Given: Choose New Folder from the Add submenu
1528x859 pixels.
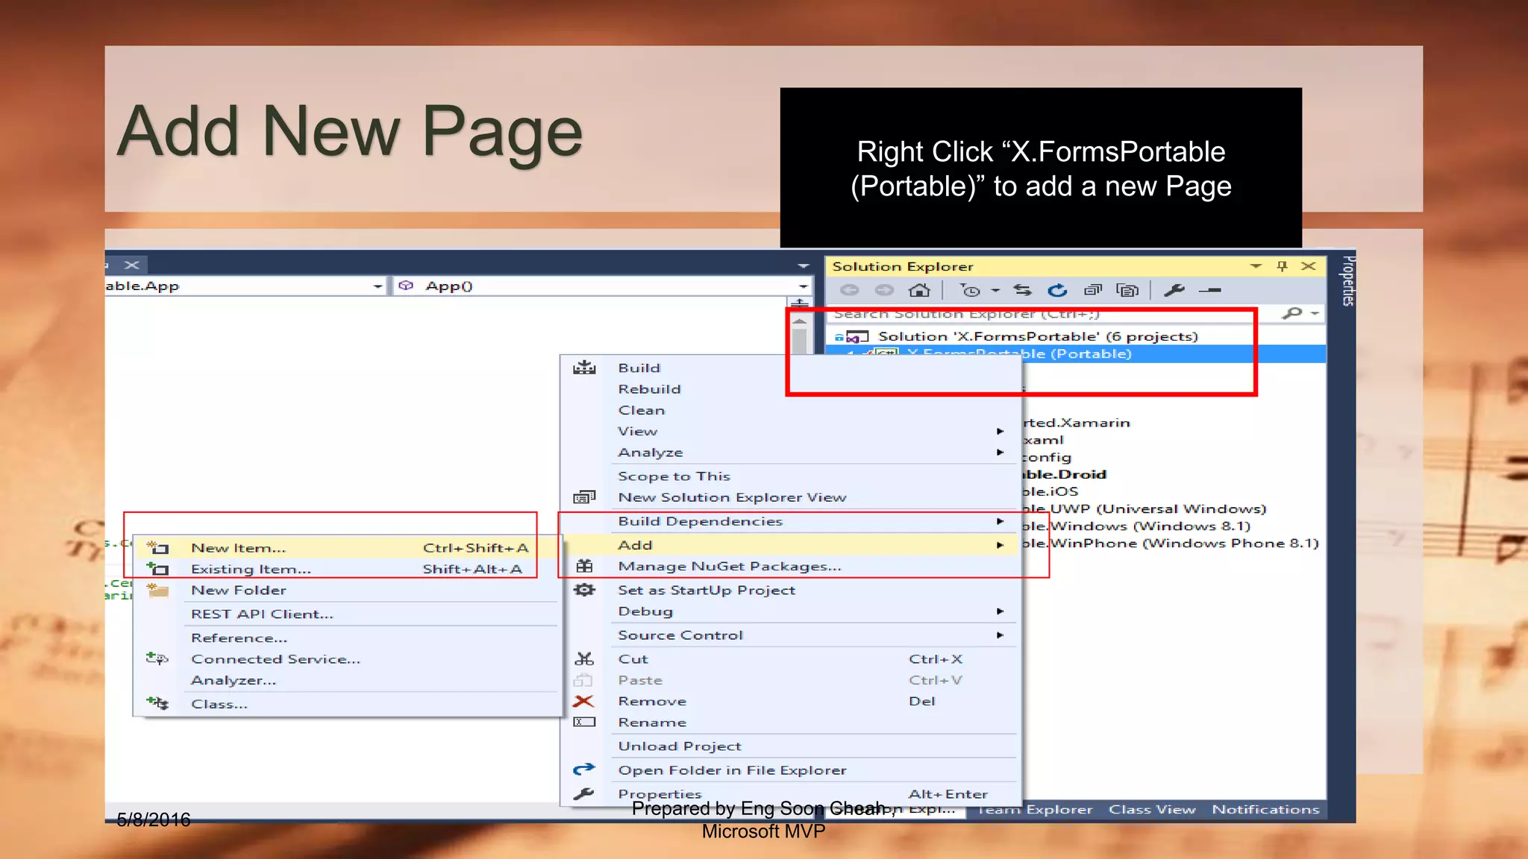Looking at the screenshot, I should (x=347, y=591).
